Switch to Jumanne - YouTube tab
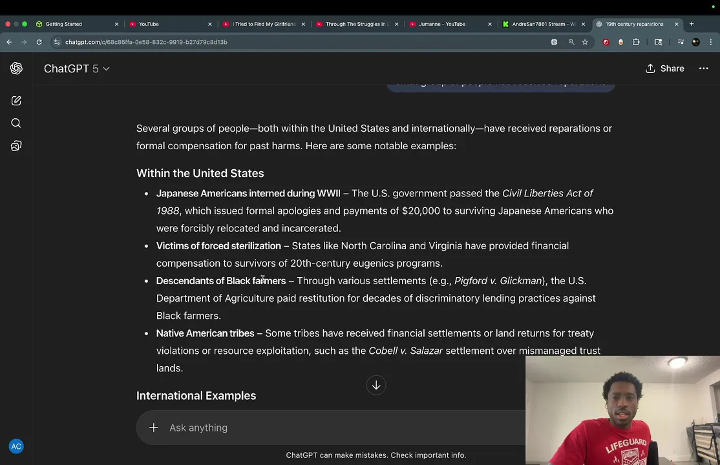Screen dimensions: 720x465 click(x=450, y=24)
